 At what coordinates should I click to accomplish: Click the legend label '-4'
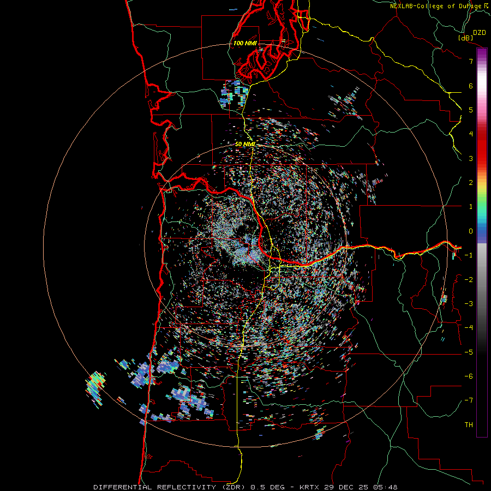469,327
